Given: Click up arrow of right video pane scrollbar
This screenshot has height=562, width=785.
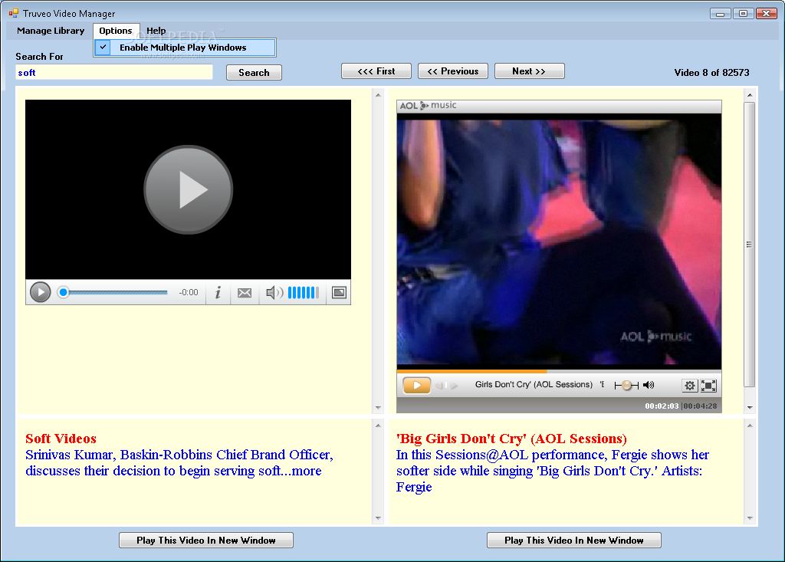Looking at the screenshot, I should pyautogui.click(x=750, y=94).
